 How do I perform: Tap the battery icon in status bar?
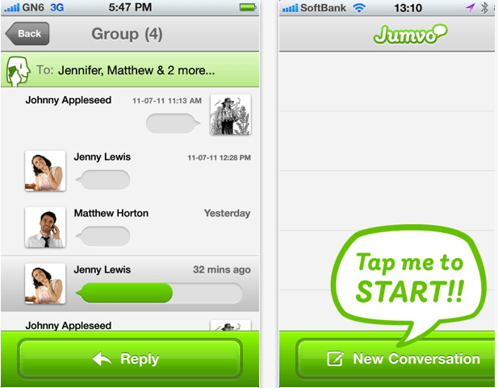(x=248, y=7)
